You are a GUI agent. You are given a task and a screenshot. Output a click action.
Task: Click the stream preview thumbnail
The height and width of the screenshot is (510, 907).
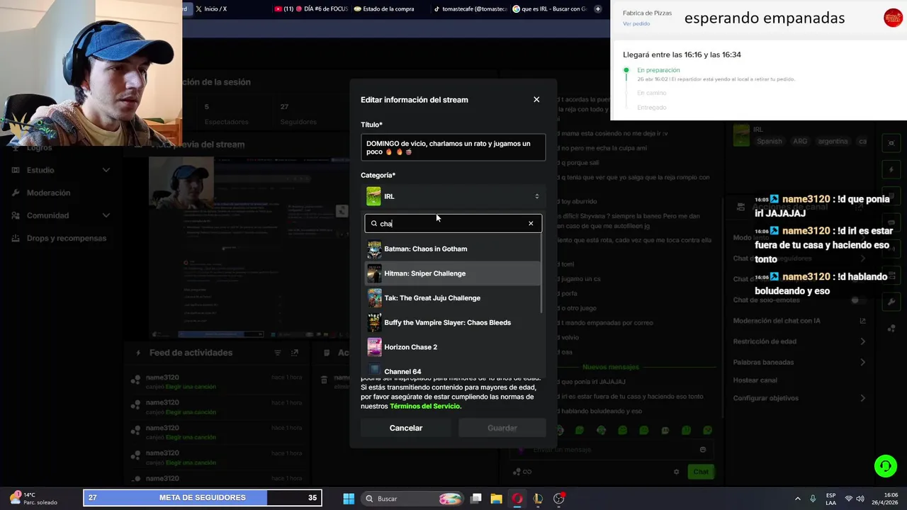pos(250,247)
